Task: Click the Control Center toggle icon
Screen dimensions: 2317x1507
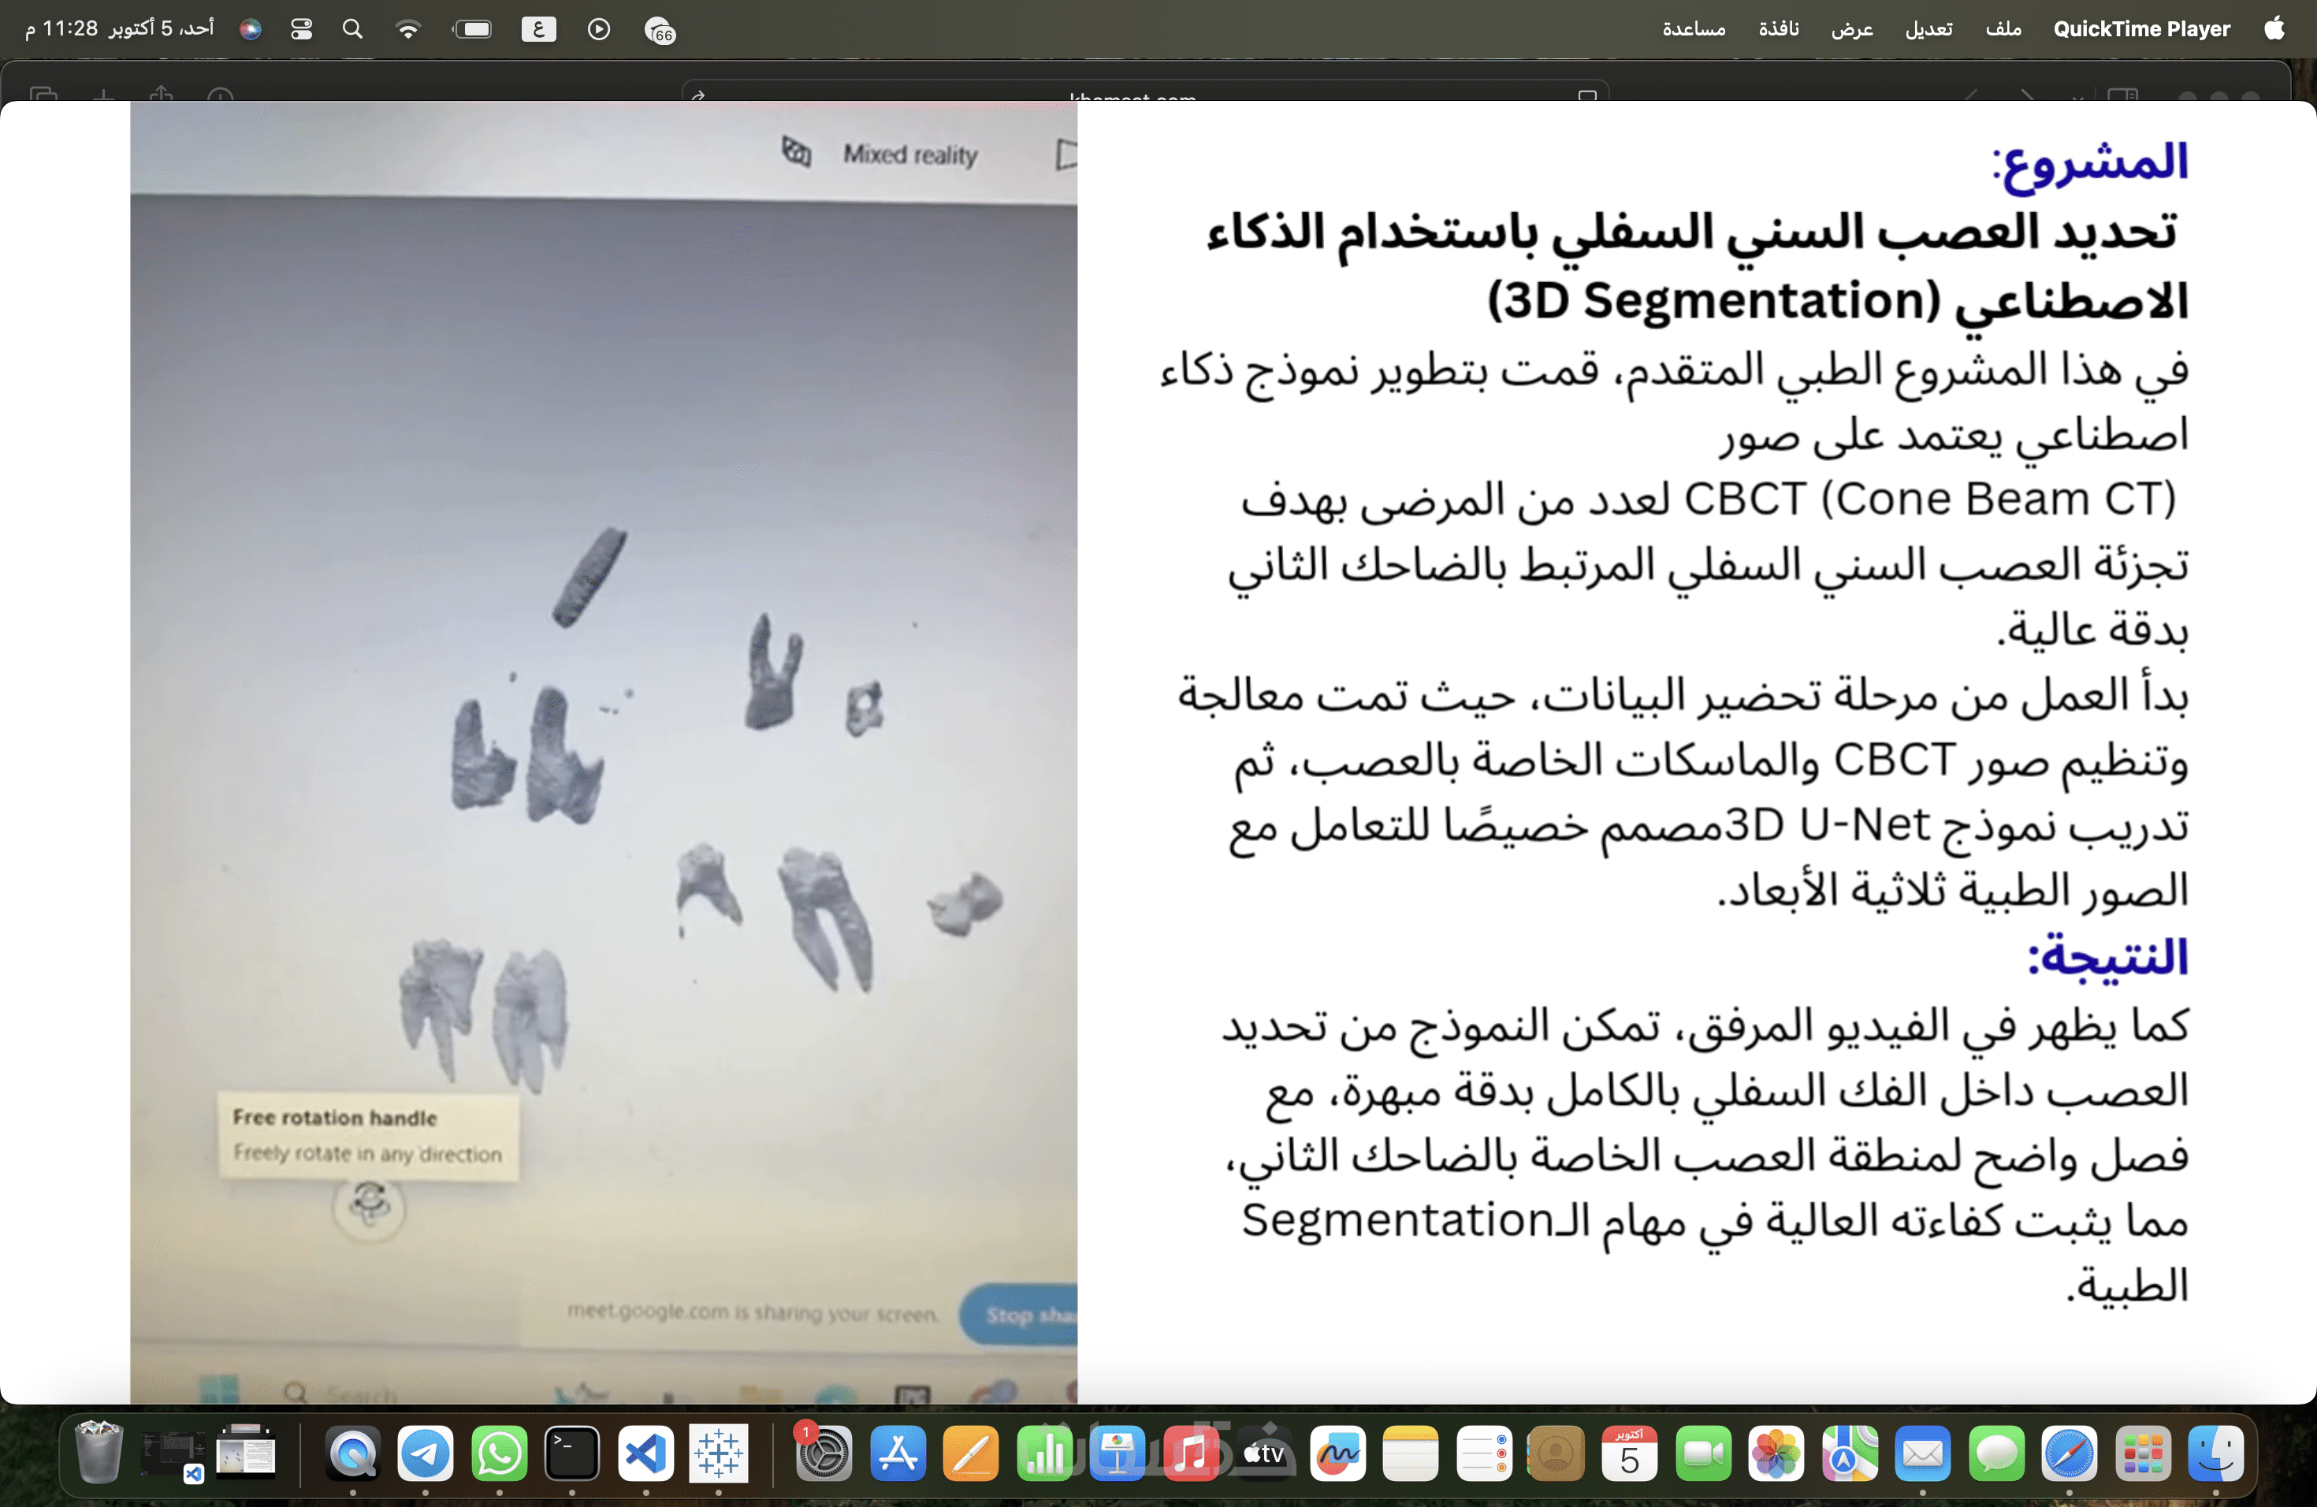Action: click(302, 29)
